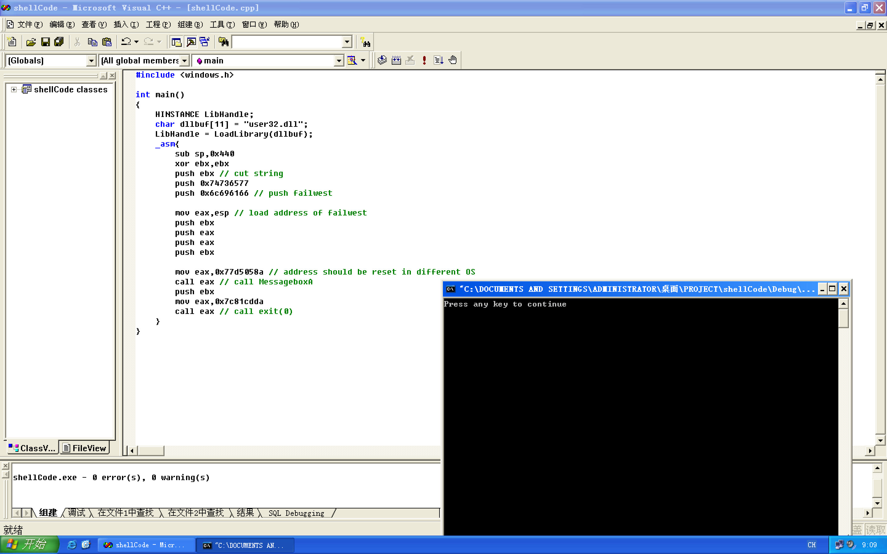
Task: Click the Open file folder icon
Action: coord(31,42)
